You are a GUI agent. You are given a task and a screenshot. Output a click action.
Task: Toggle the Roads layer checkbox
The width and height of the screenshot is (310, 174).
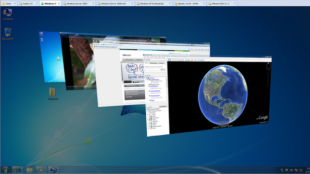[x=150, y=116]
